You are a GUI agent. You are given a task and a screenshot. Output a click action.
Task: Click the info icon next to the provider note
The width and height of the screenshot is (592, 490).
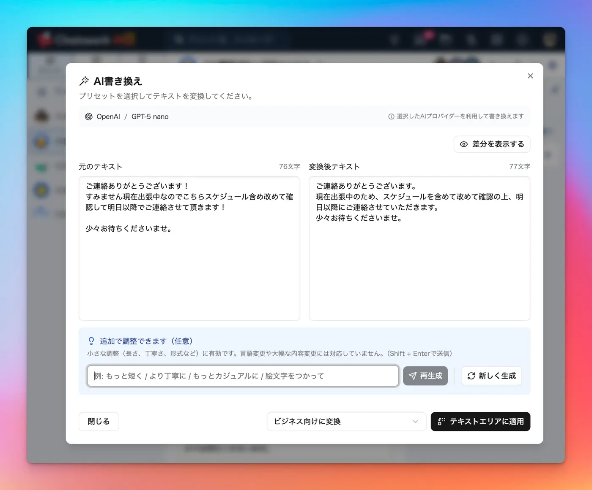point(391,116)
